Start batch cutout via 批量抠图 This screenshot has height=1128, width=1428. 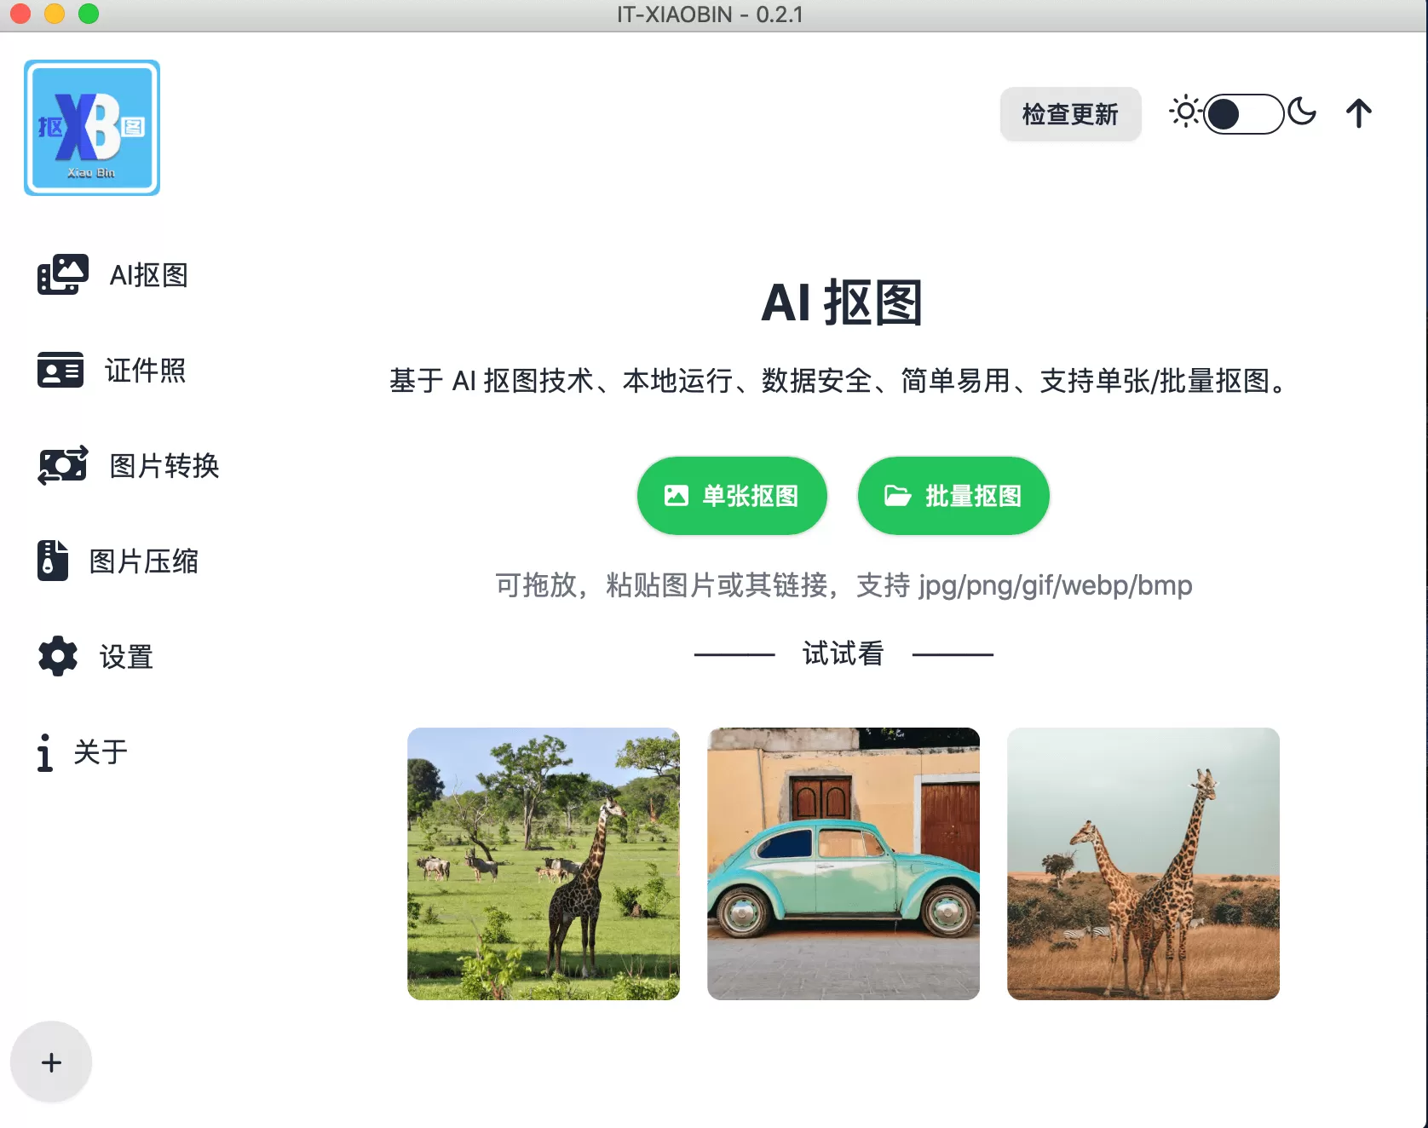[x=953, y=495]
